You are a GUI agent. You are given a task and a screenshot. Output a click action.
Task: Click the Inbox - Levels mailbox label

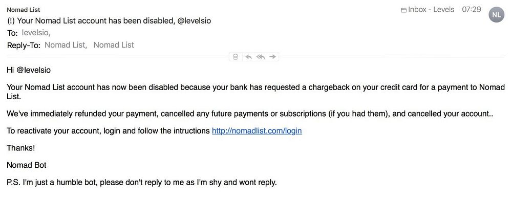point(431,10)
